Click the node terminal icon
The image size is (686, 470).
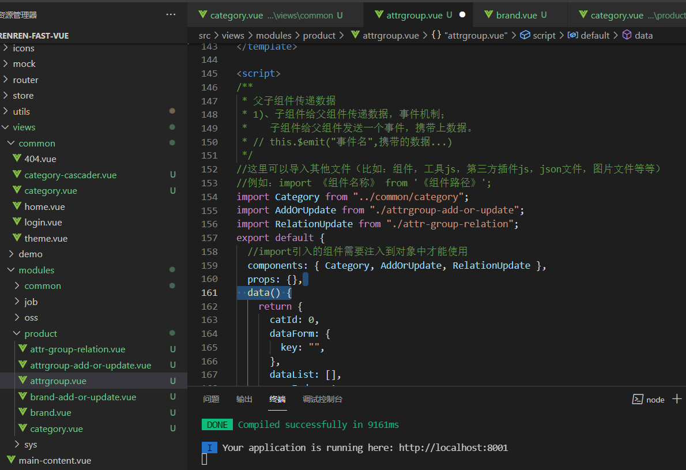pos(638,399)
